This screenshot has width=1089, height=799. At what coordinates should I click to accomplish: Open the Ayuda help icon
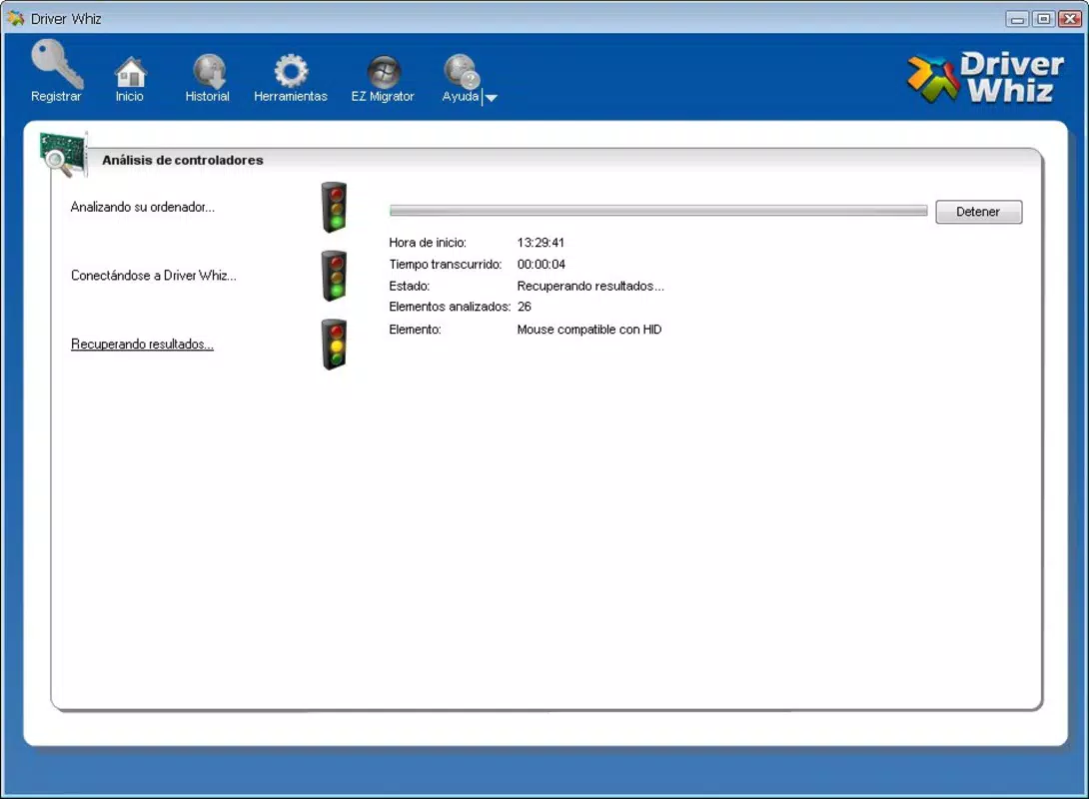point(462,72)
